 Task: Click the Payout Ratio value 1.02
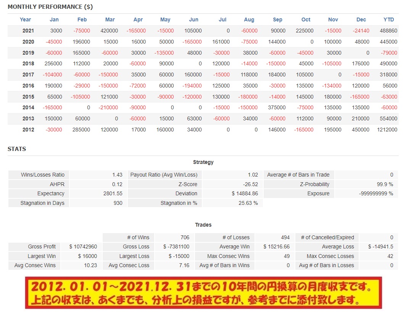pos(253,175)
